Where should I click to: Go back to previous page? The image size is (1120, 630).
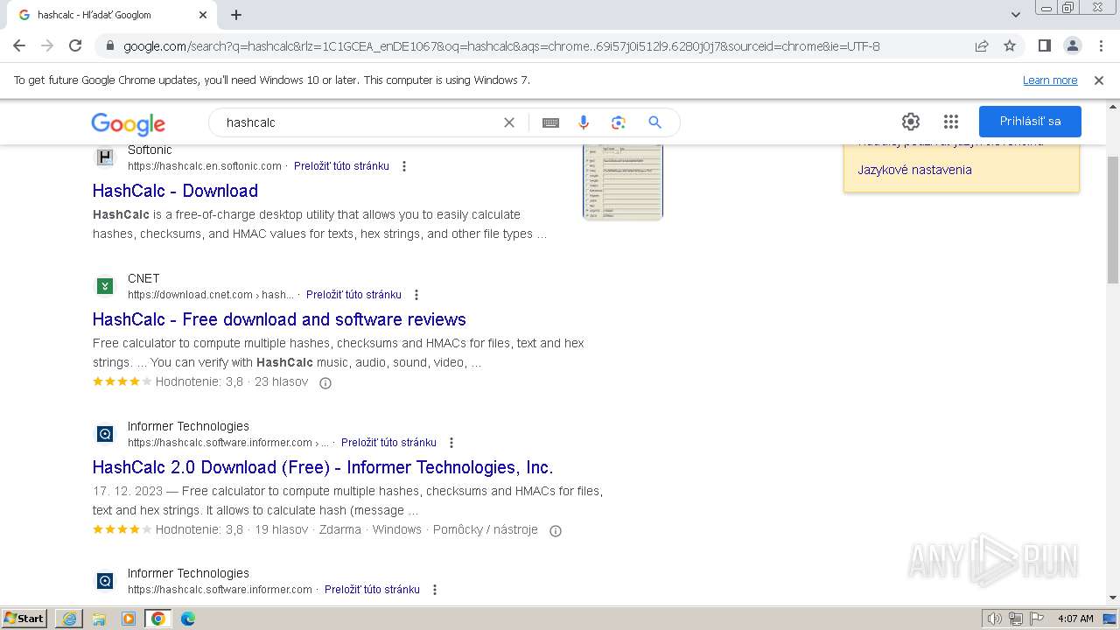[19, 45]
